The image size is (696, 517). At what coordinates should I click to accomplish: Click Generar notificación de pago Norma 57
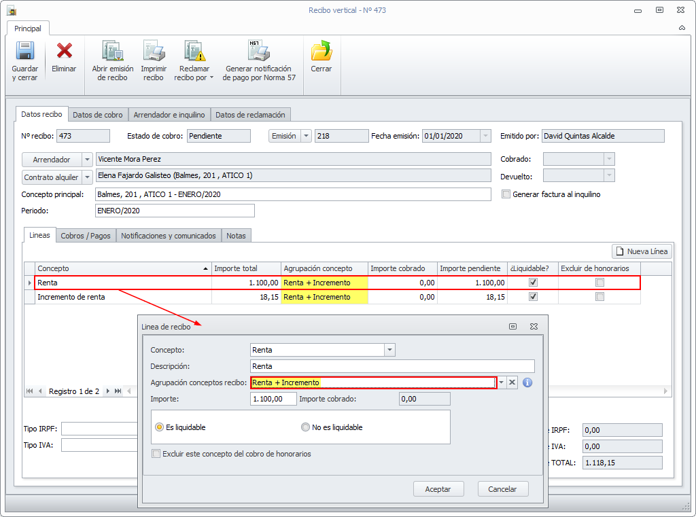[x=259, y=52]
